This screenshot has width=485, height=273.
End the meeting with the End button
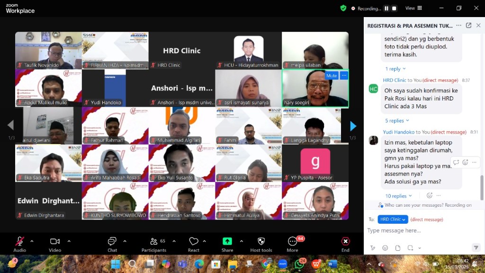(345, 242)
